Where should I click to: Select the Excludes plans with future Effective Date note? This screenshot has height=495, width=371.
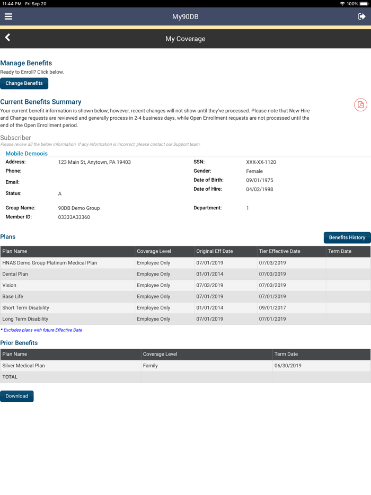click(x=41, y=330)
